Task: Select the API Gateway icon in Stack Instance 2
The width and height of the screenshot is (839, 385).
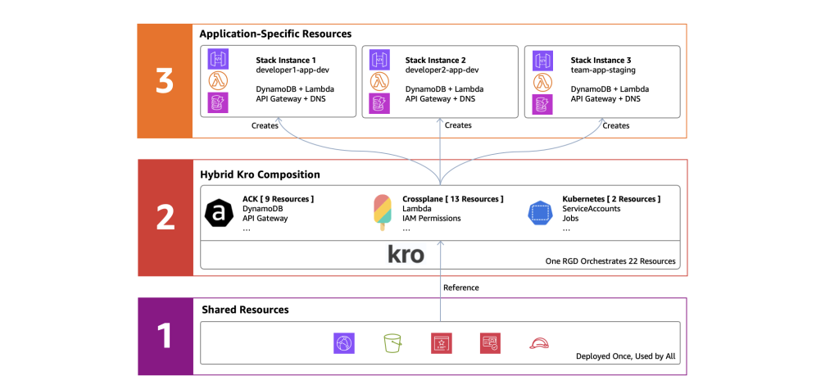Action: 379,61
